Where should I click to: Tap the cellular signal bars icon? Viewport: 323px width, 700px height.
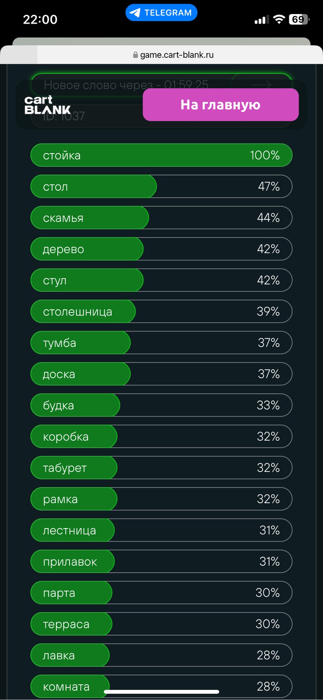coord(261,20)
